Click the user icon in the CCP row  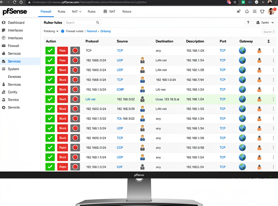142,148
